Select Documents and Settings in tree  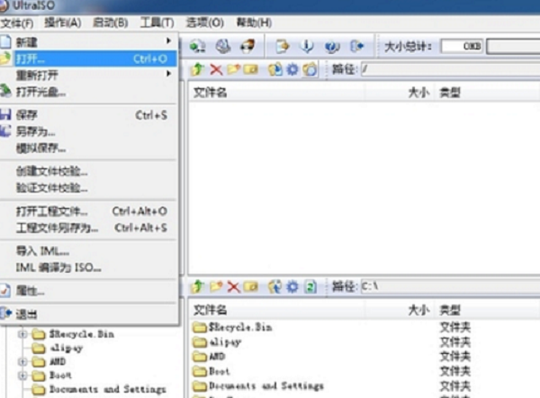tap(99, 389)
